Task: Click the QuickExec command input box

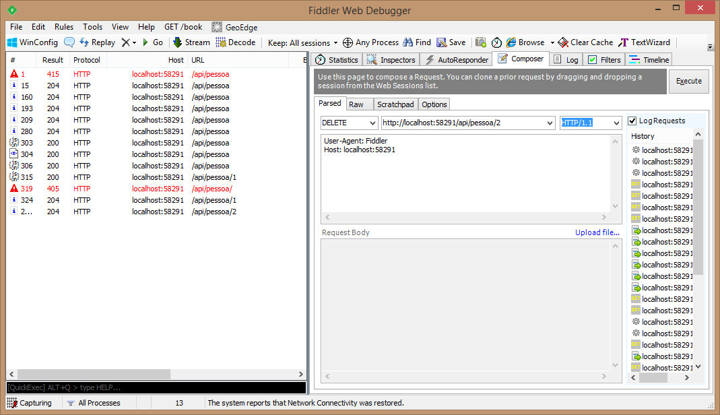Action: pyautogui.click(x=156, y=387)
